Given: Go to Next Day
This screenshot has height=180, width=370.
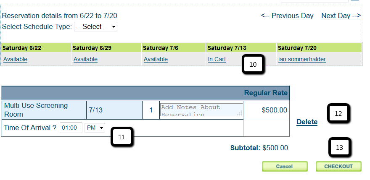Looking at the screenshot, I should click(x=341, y=16).
